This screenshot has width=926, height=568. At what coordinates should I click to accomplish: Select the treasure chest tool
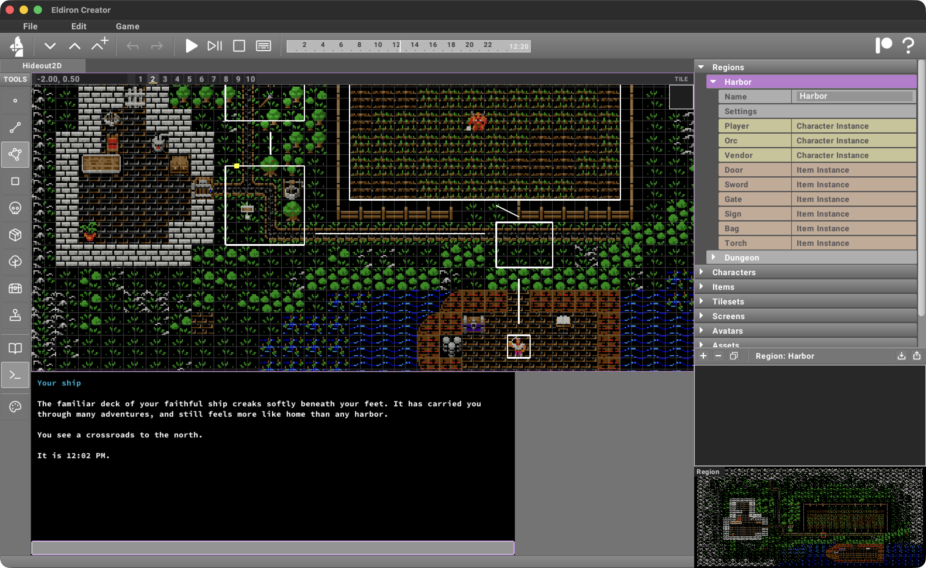click(x=15, y=288)
